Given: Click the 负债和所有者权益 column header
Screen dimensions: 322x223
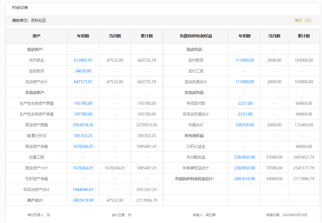Looking at the screenshot, I should click(x=196, y=36).
